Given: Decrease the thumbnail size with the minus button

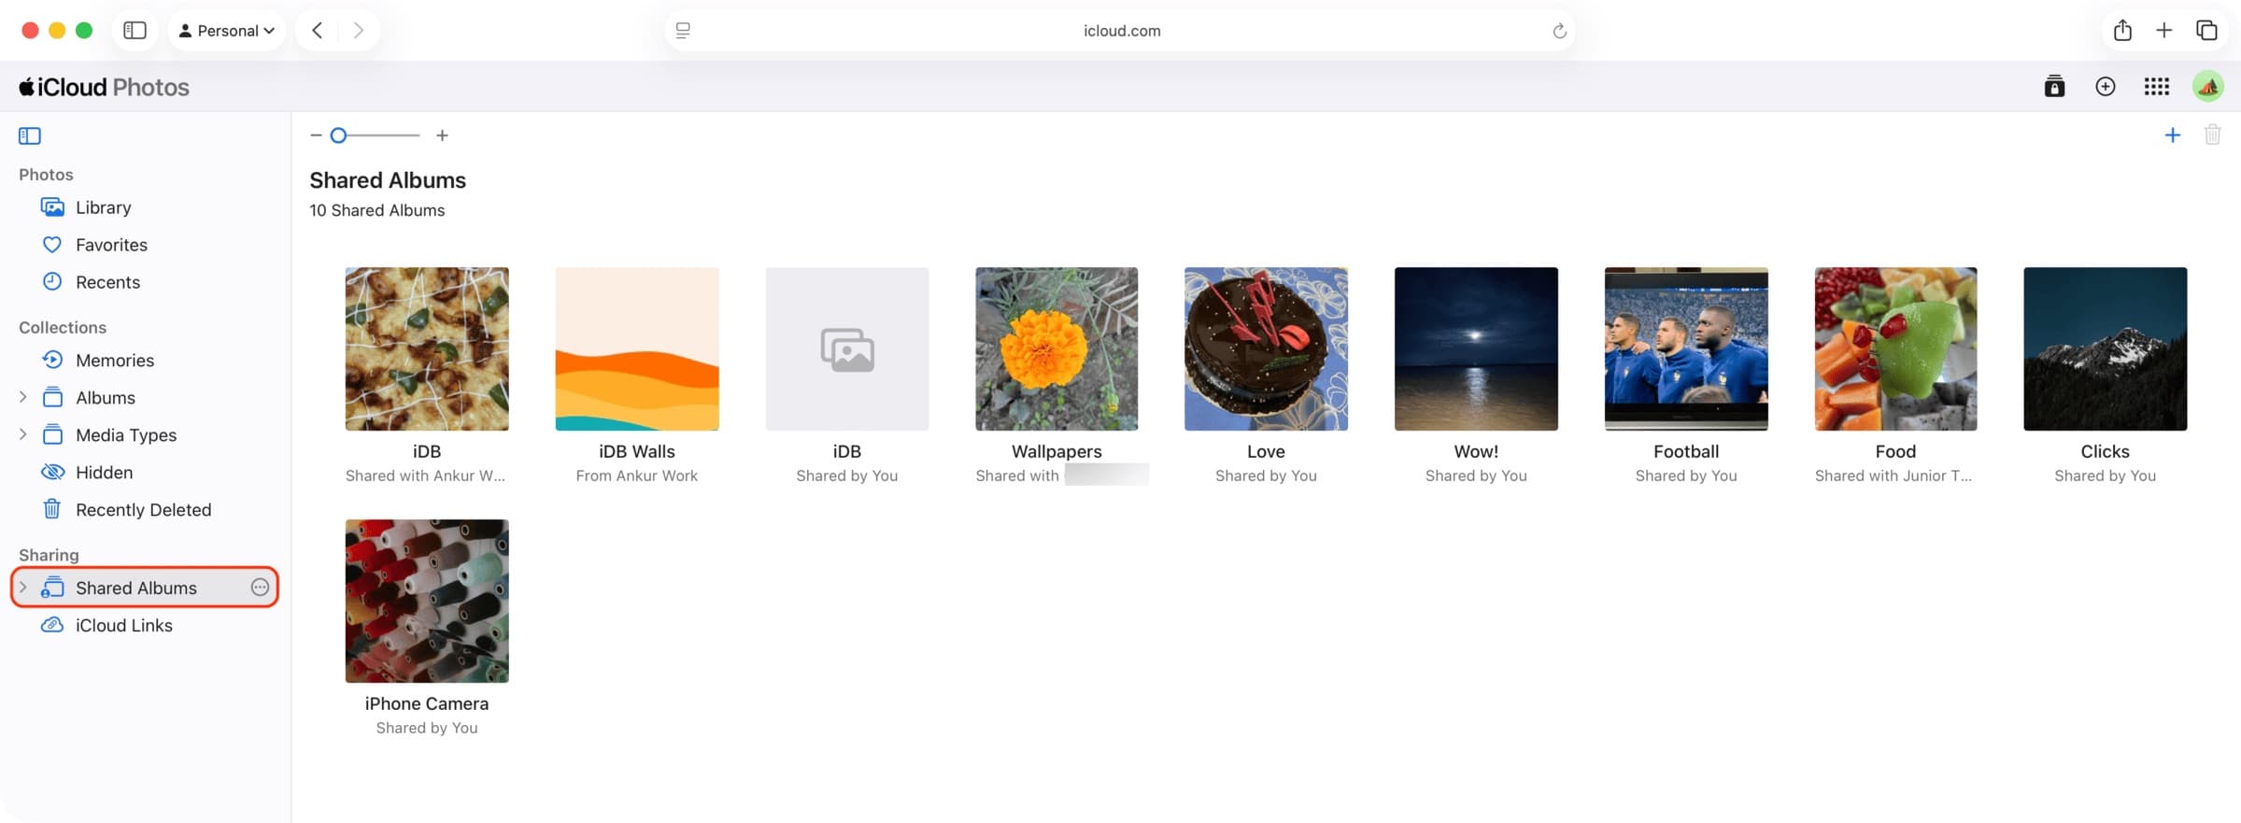Looking at the screenshot, I should click(x=316, y=135).
